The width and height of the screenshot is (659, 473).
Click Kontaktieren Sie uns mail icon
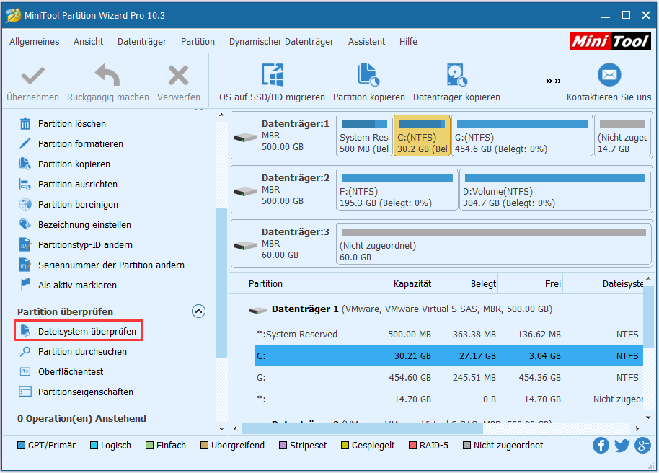click(x=609, y=75)
